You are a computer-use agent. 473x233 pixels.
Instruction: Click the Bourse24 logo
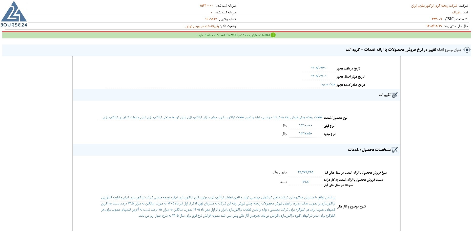[14, 14]
